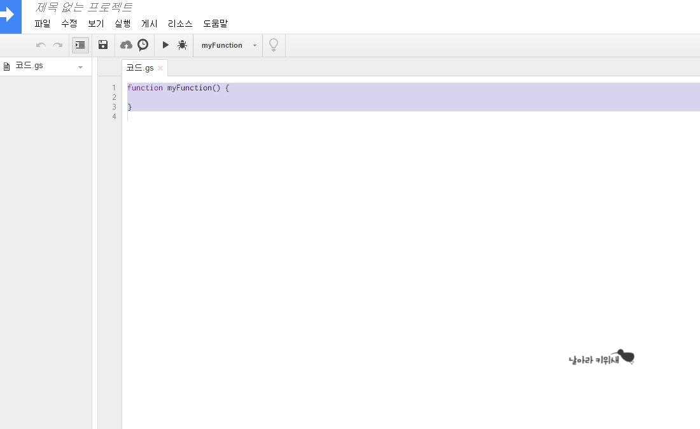Open the myFunction selector dropdown
Screen dimensions: 700x429
click(229, 45)
